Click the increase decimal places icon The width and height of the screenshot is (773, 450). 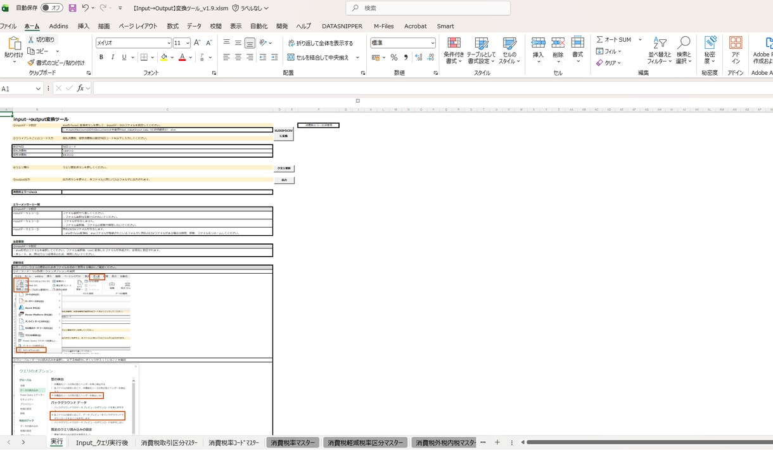coord(419,57)
